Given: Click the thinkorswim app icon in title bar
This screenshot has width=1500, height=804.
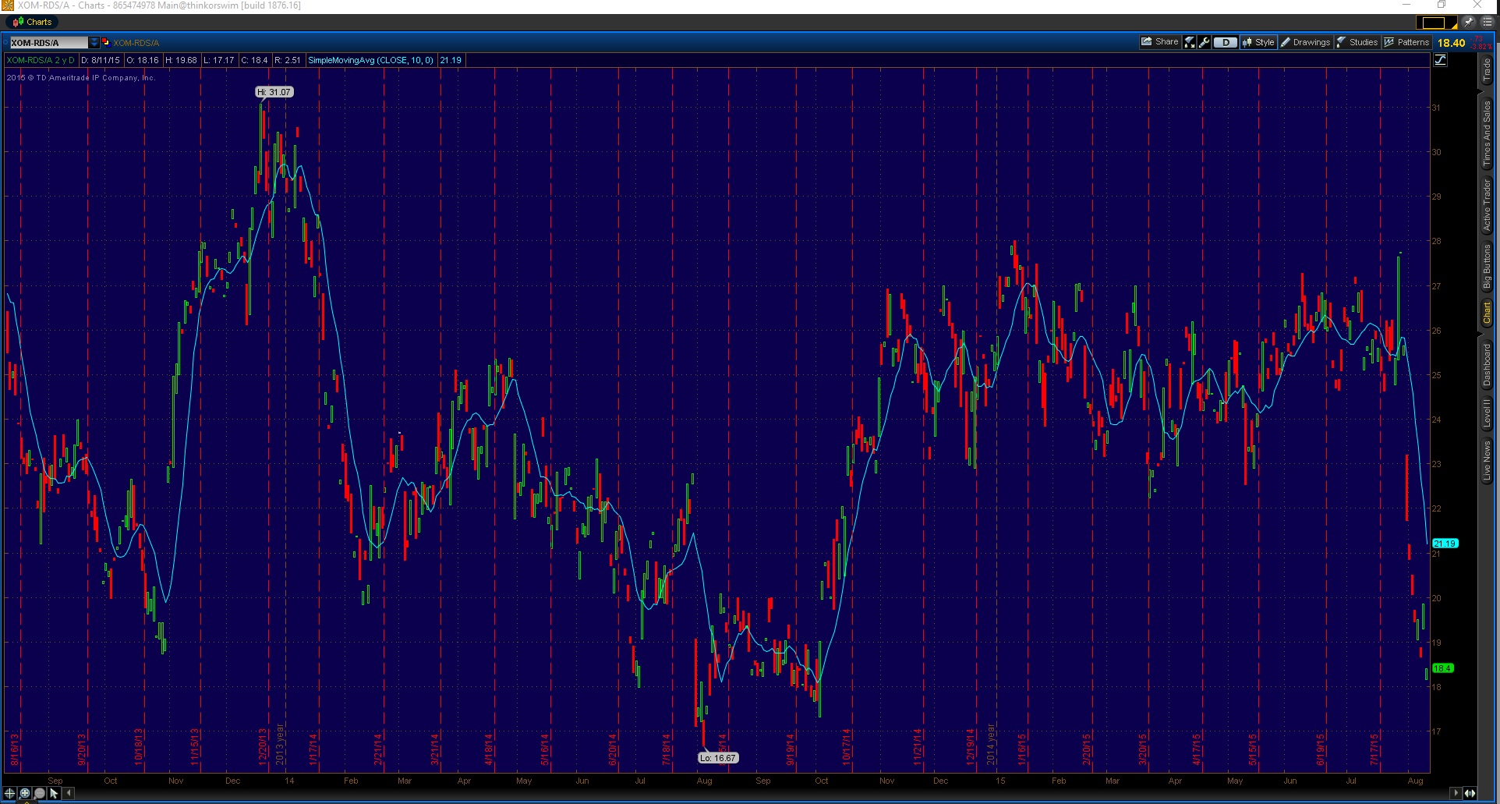Looking at the screenshot, I should (8, 5).
